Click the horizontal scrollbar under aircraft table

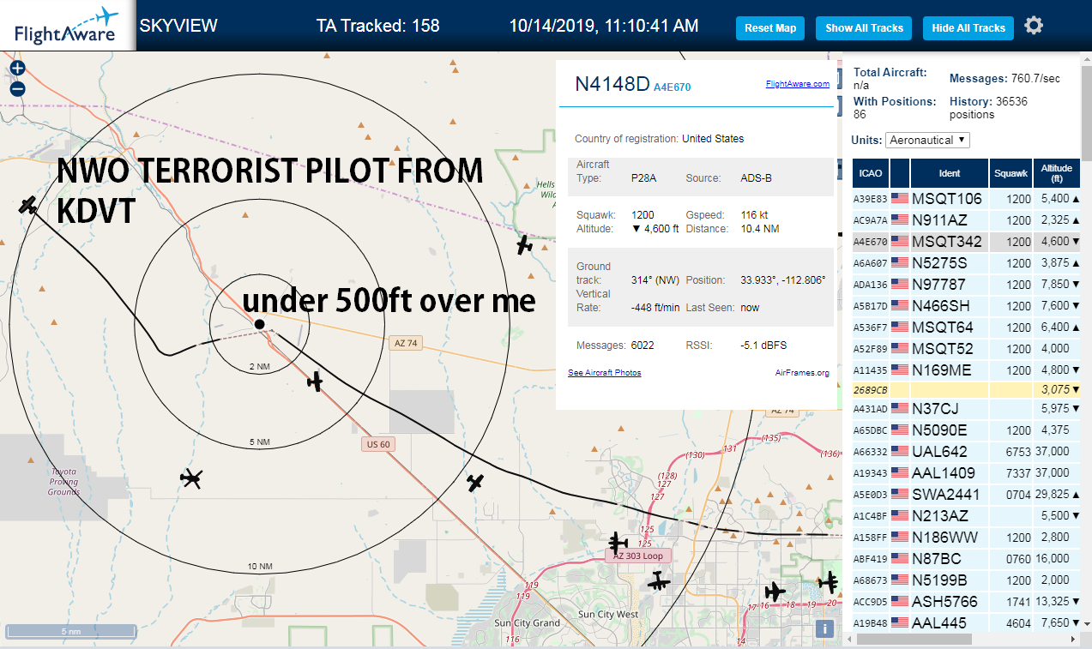pos(913,639)
